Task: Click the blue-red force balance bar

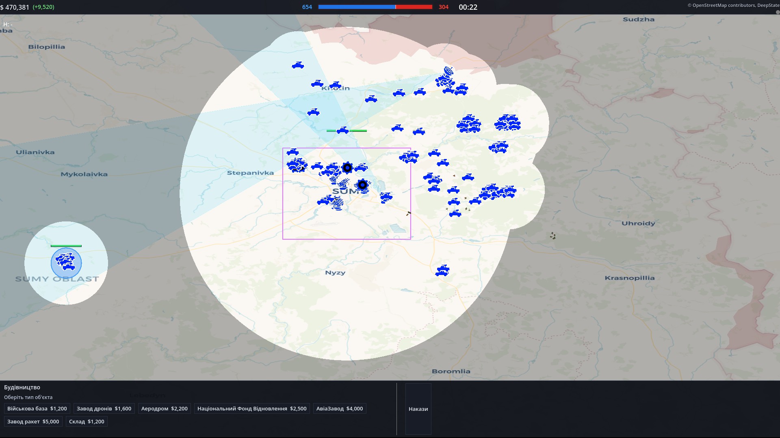Action: pos(375,7)
